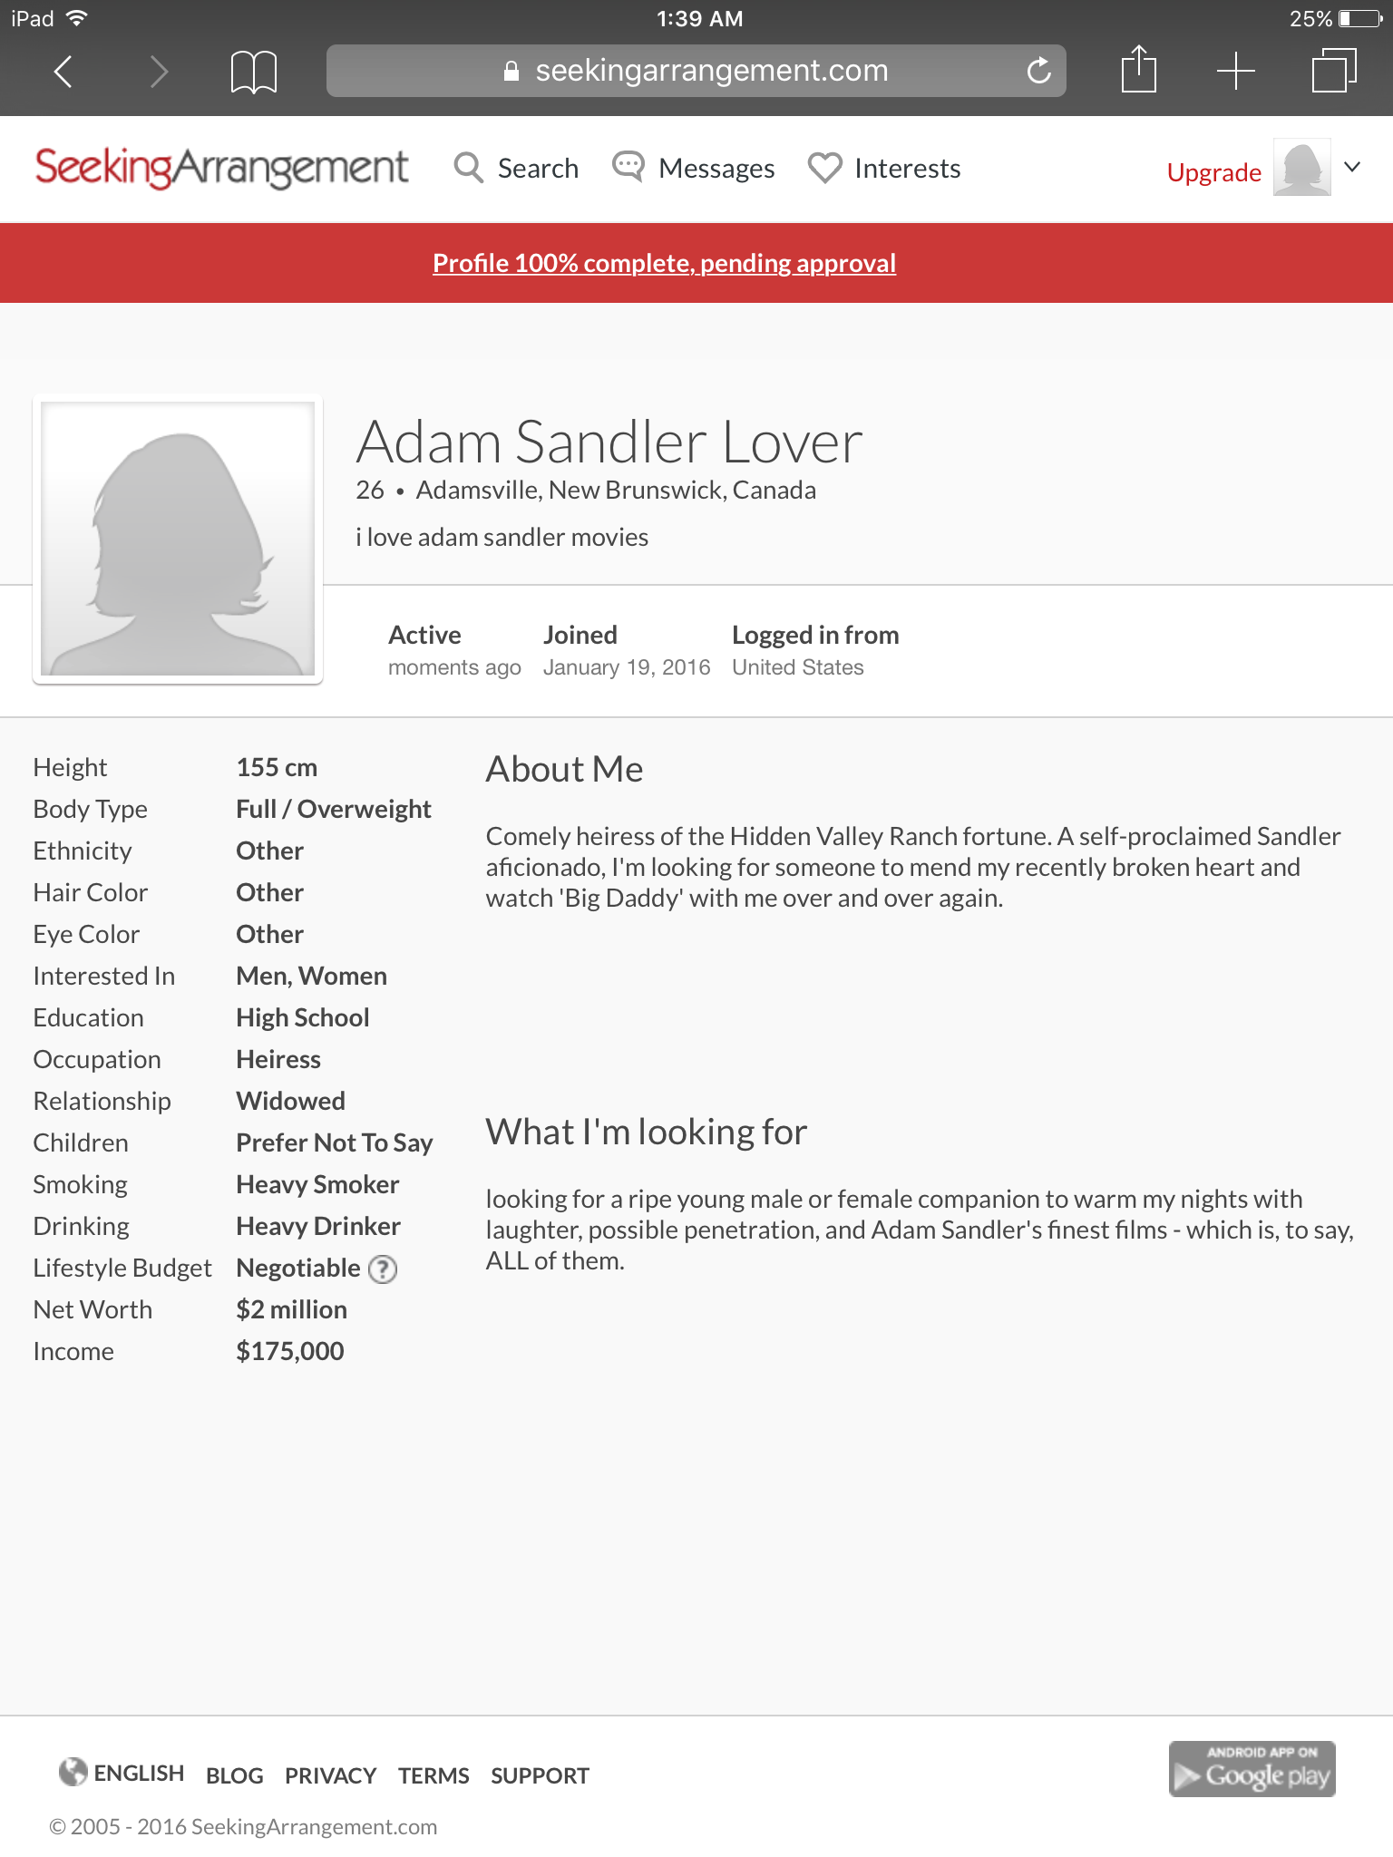This screenshot has width=1393, height=1857.
Task: Open a new tab with plus icon
Action: point(1235,71)
